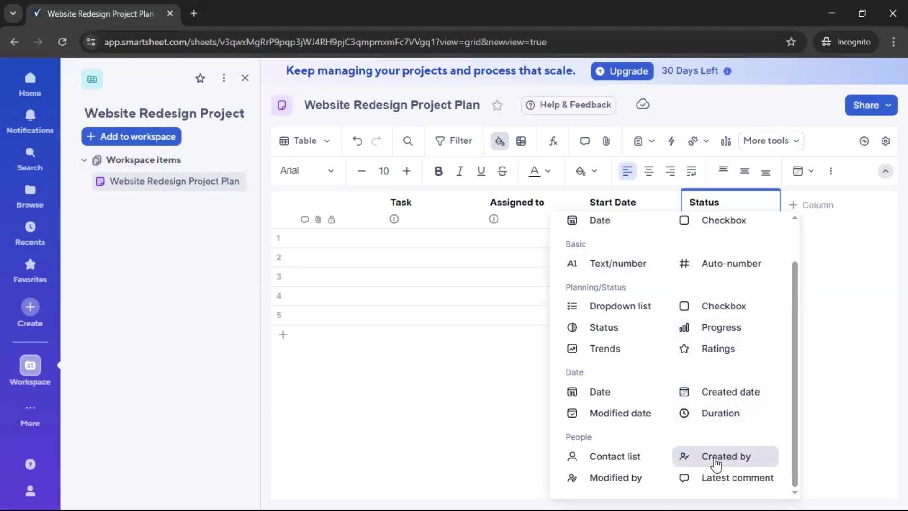Click the chart icon in the toolbar
The image size is (908, 511).
[726, 141]
